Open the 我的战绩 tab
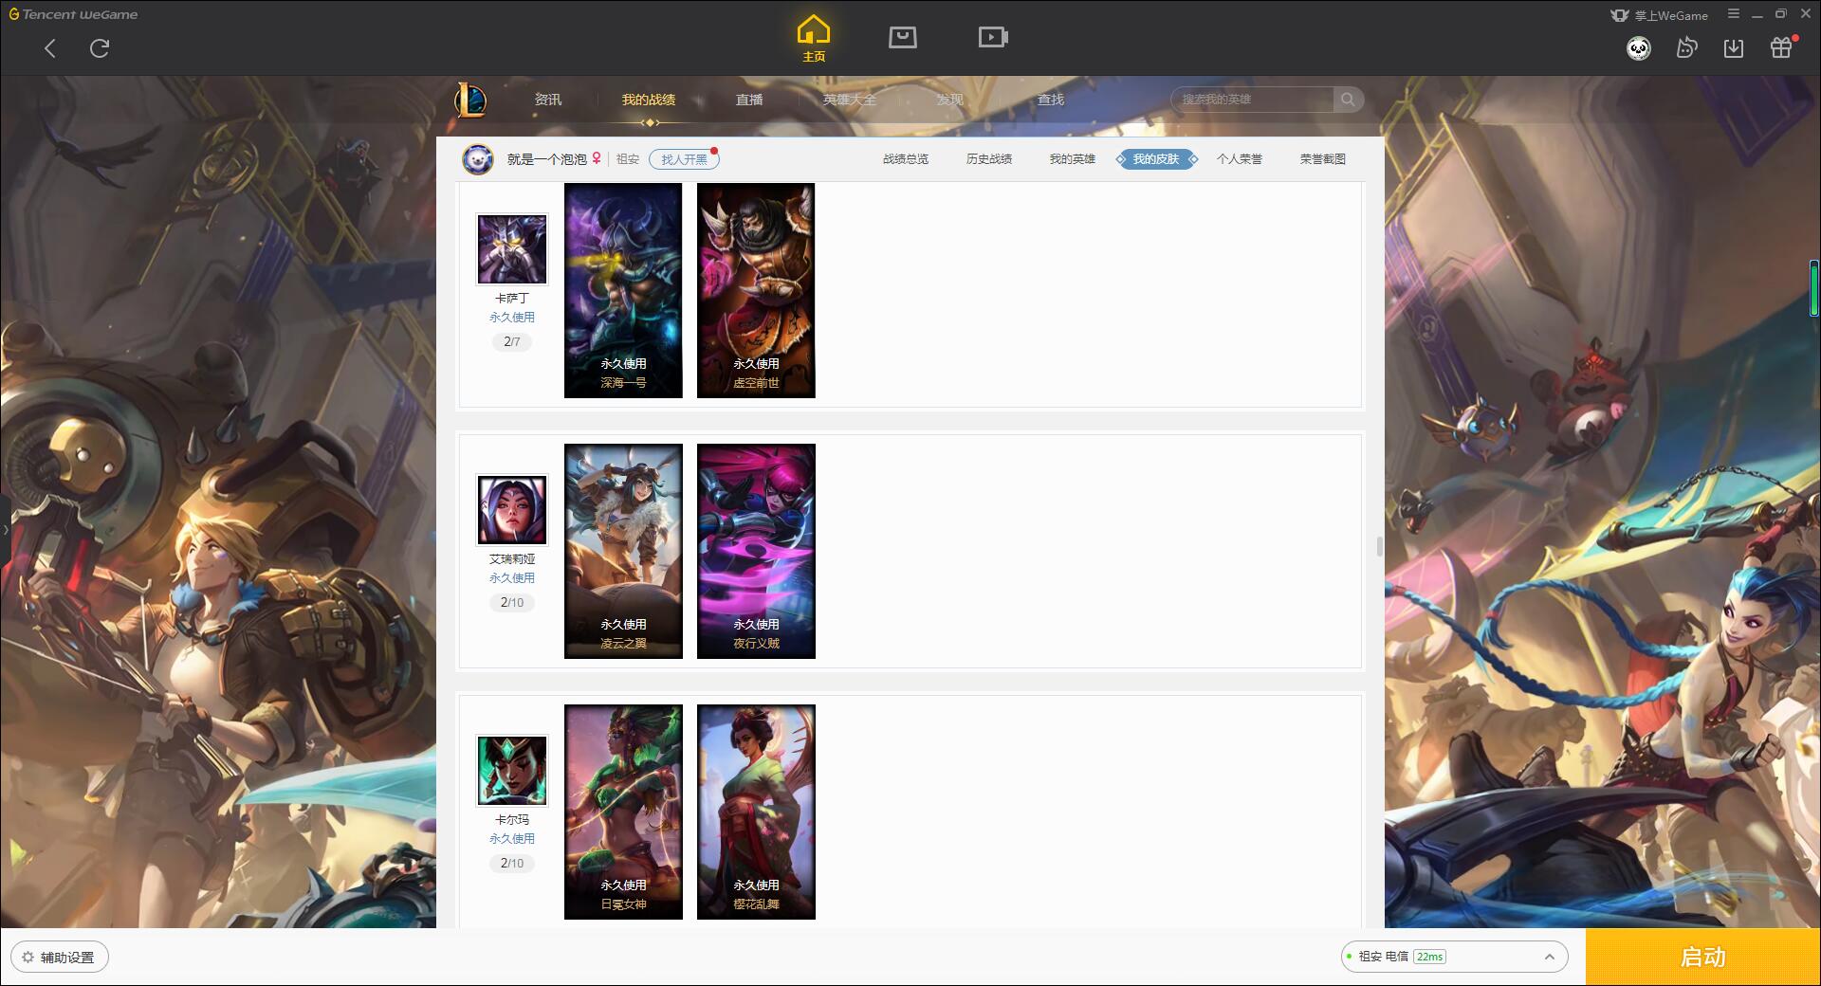 pos(649,100)
